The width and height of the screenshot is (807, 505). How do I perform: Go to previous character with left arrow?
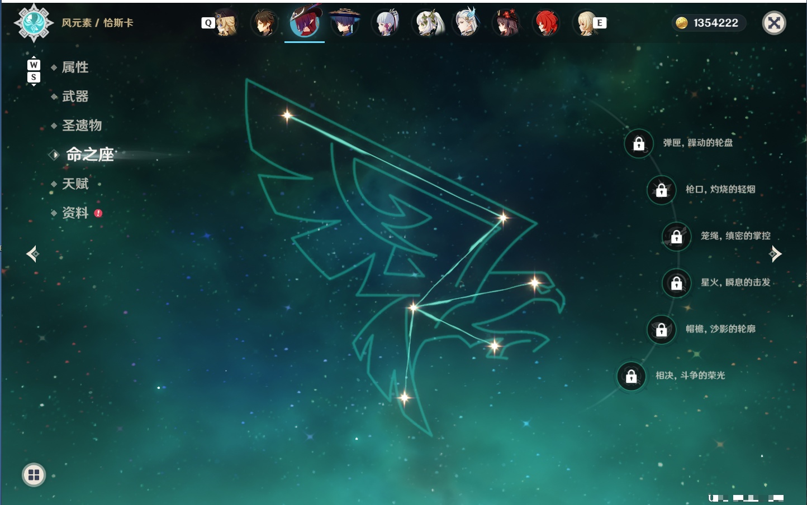click(x=32, y=254)
